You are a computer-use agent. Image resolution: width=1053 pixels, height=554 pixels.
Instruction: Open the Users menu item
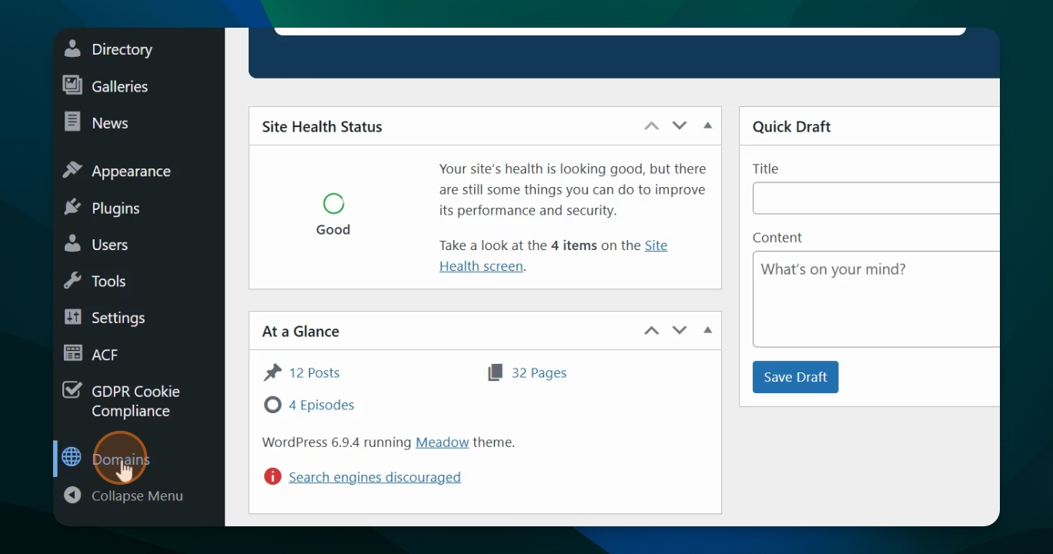(109, 245)
